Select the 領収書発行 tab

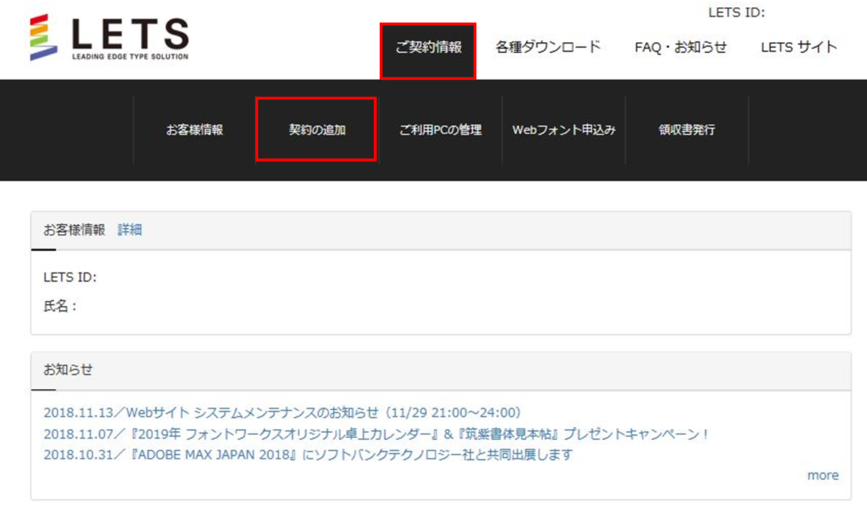[685, 129]
